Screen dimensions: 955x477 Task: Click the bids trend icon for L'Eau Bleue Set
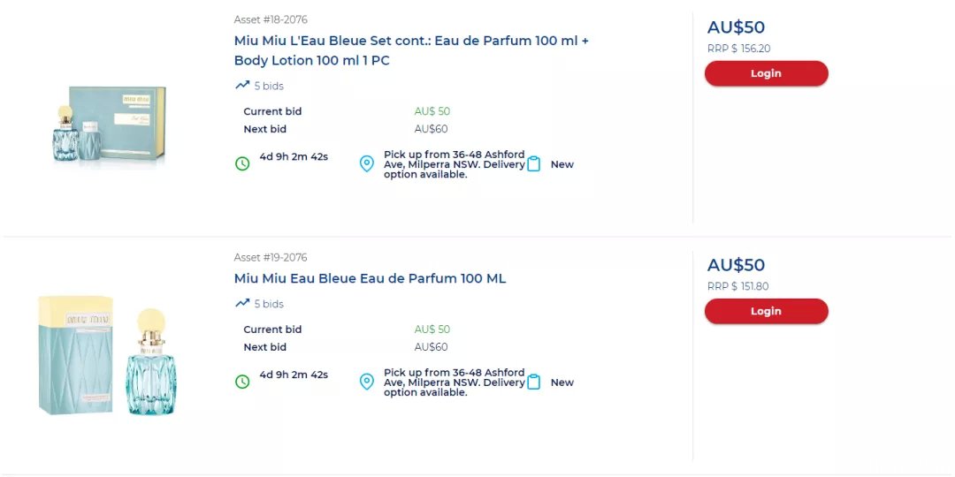[x=242, y=85]
